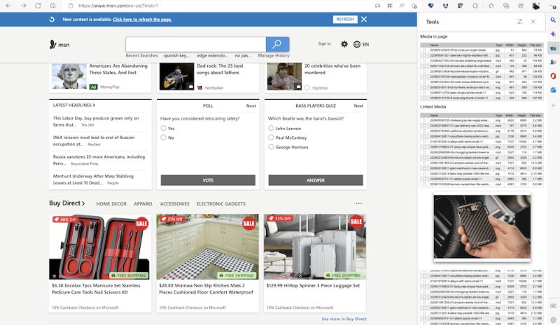Open sidebar settings gear at bottom right

coord(553,319)
